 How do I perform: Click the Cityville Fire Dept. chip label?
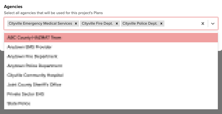(97, 24)
